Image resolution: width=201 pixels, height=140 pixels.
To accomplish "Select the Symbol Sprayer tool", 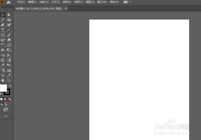I will click(x=3, y=70).
